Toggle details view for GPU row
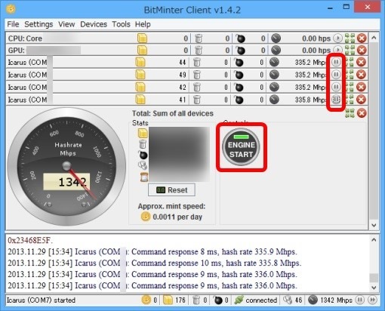 pyautogui.click(x=350, y=50)
